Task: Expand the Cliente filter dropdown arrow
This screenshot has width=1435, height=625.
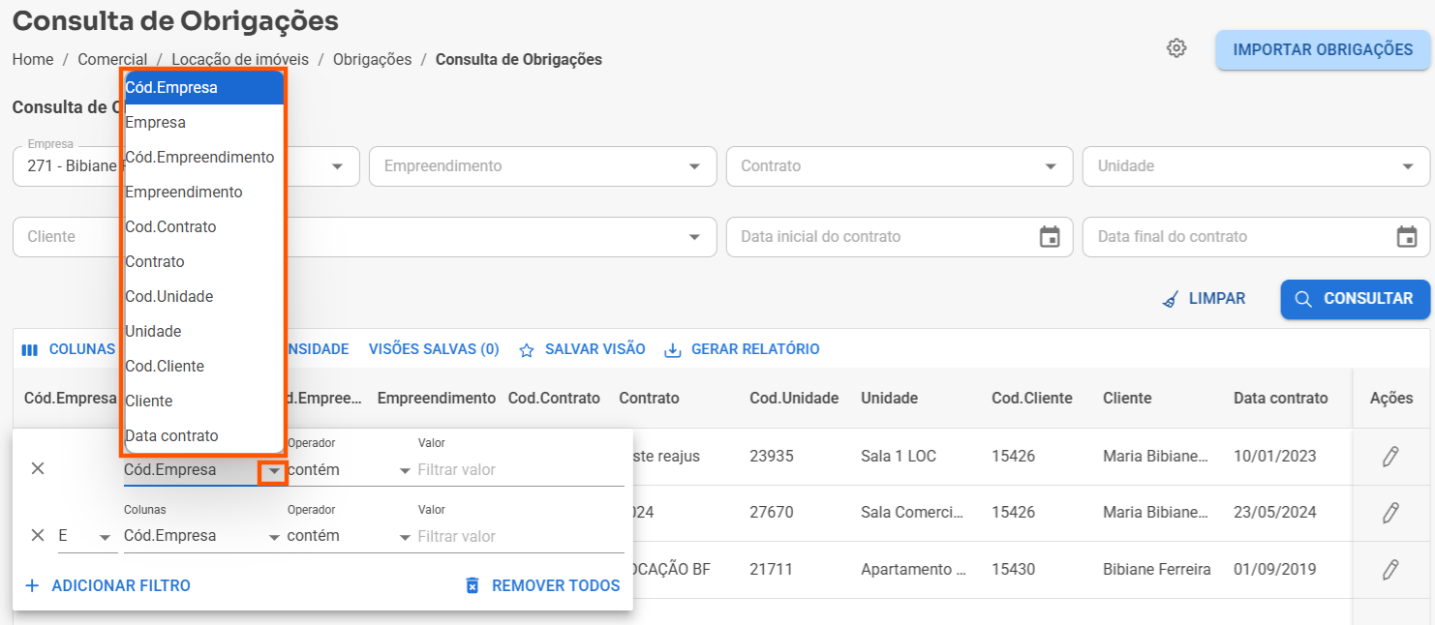Action: point(694,237)
